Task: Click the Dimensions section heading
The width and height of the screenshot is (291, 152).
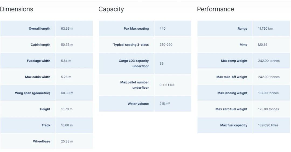Action: pos(16,9)
